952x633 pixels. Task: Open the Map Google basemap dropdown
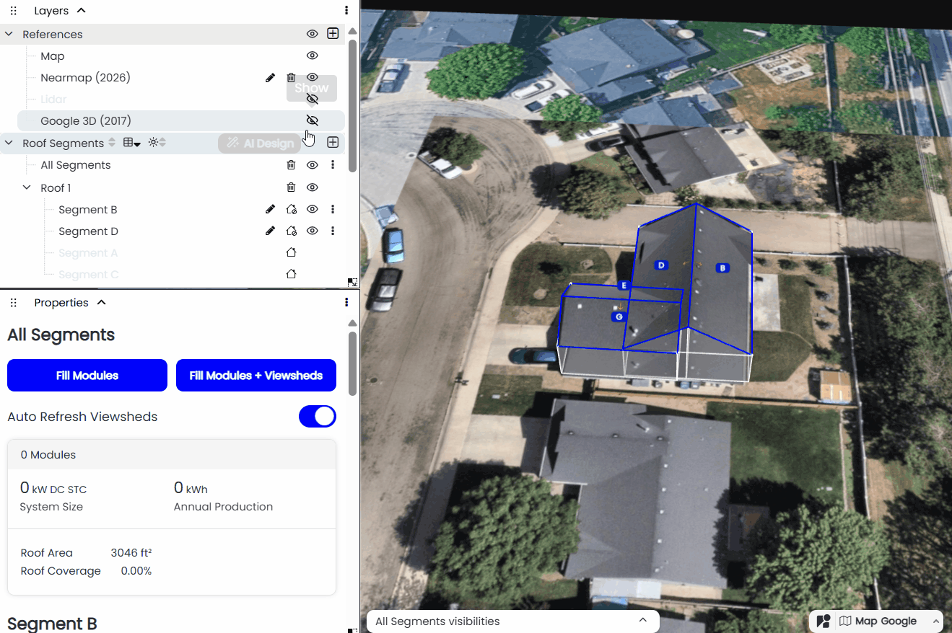[x=889, y=621]
